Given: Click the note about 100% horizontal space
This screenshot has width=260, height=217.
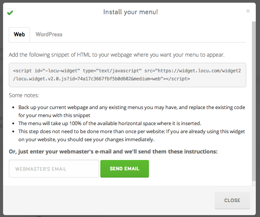Looking at the screenshot, I should pos(110,123).
